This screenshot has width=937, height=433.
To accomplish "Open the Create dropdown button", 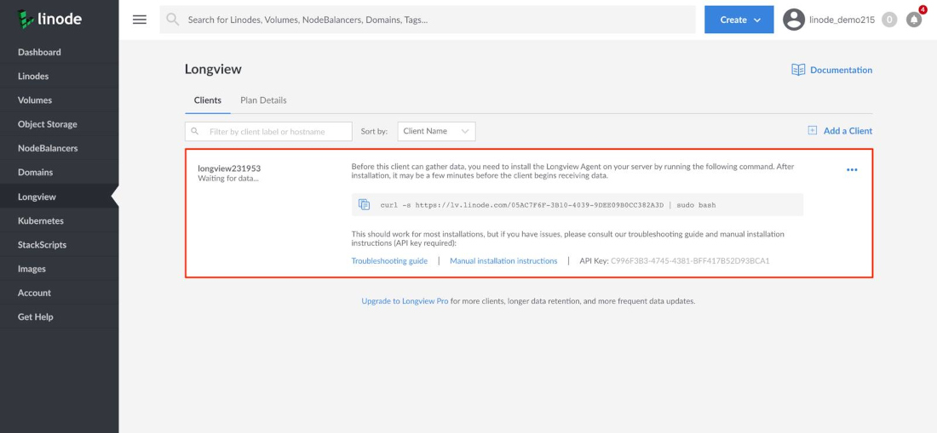I will point(739,20).
